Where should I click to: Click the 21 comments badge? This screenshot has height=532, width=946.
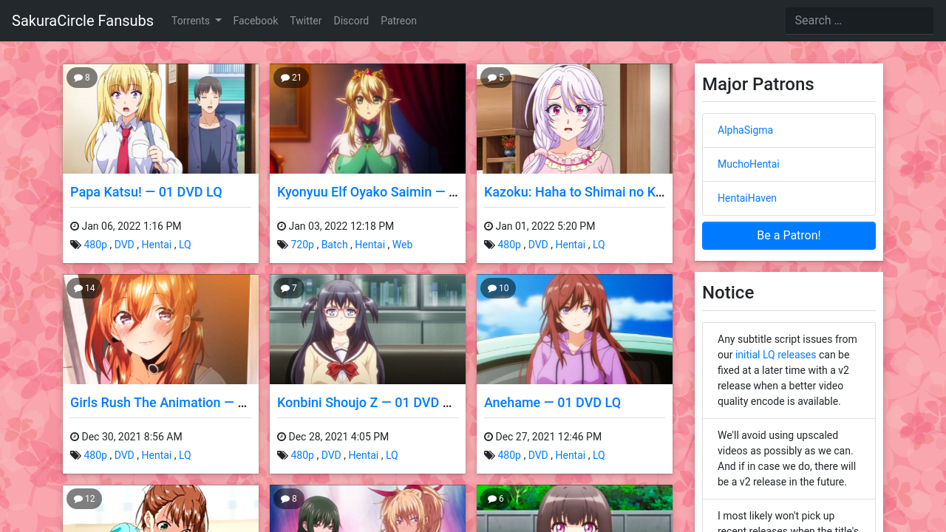pos(291,78)
